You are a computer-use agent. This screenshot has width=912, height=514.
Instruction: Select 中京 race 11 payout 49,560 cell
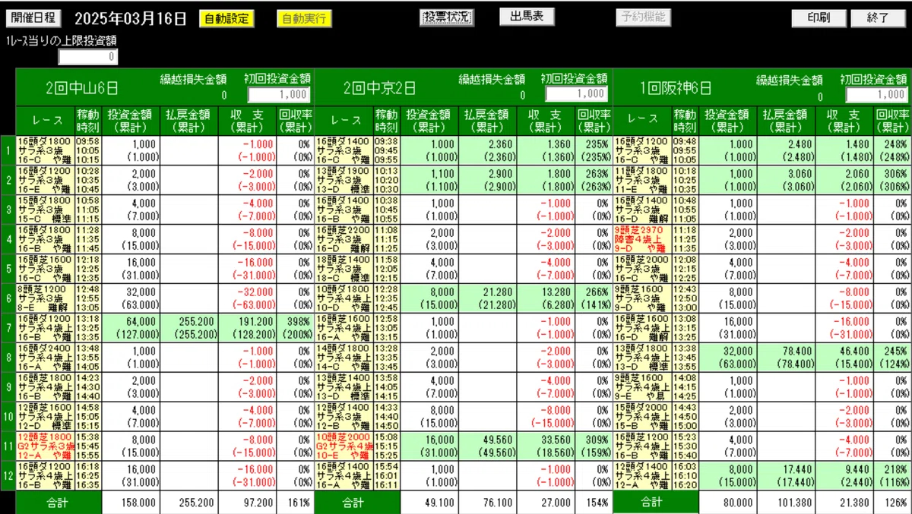tap(487, 446)
